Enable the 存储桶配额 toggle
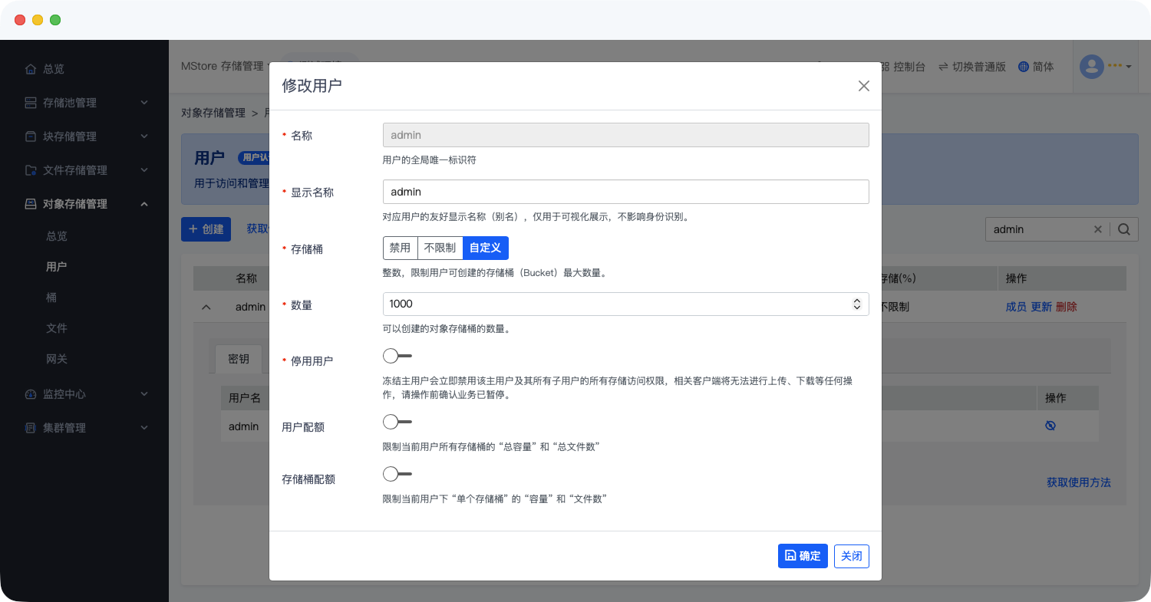 click(x=397, y=474)
